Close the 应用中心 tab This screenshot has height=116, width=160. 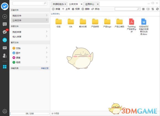tap(98, 4)
